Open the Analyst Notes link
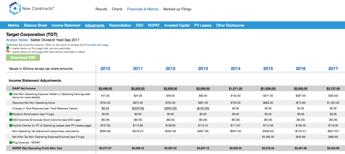 [17, 40]
